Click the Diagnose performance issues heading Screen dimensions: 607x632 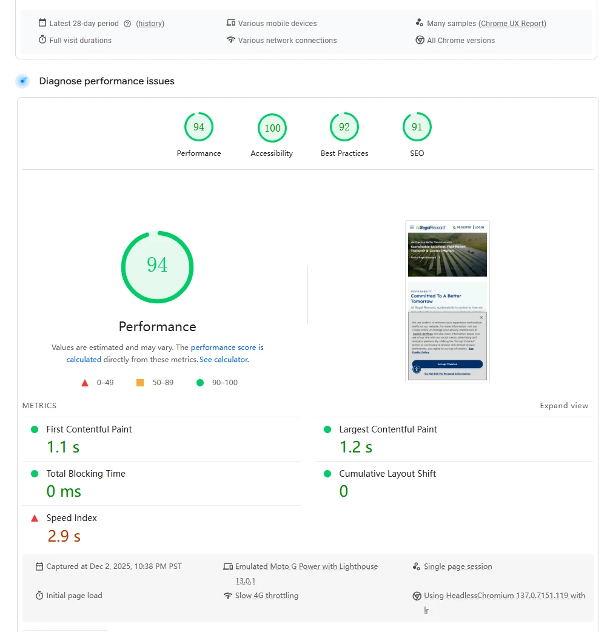(107, 81)
